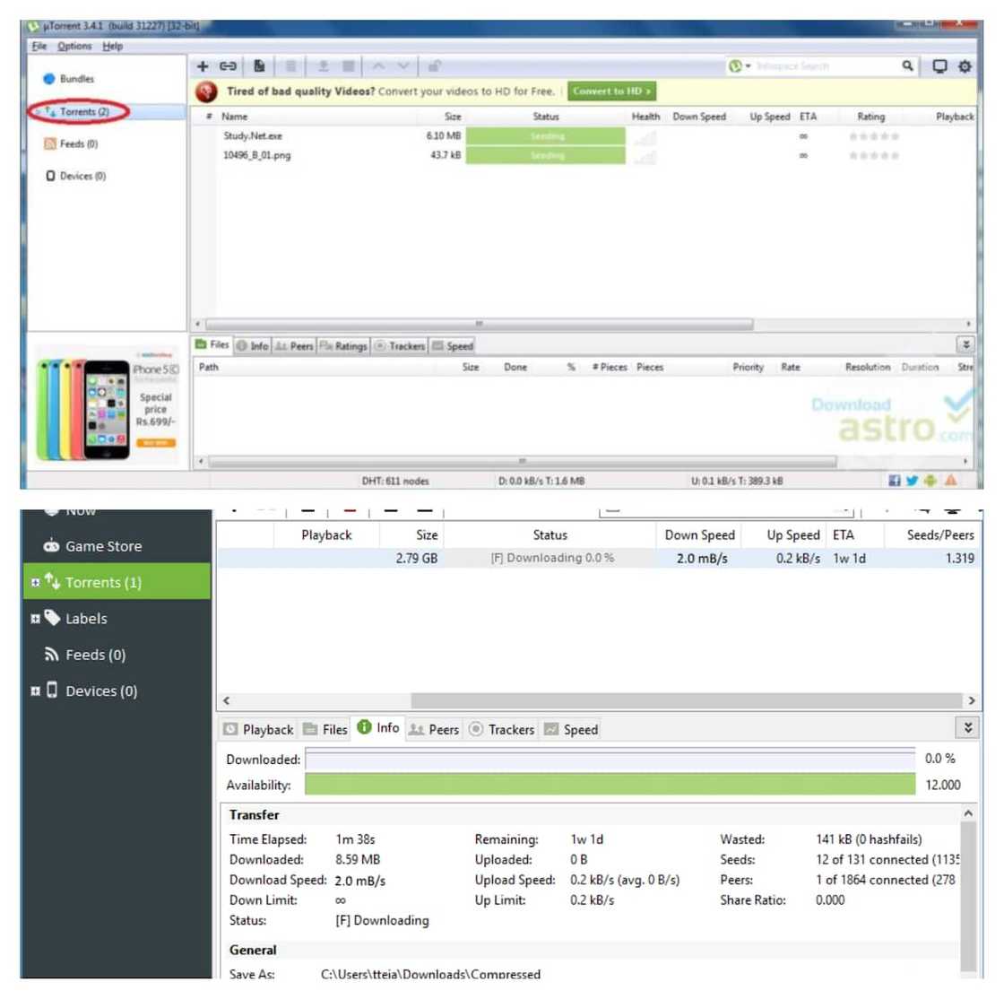Viewport: 1004px width, 999px height.
Task: Click the Facebook icon in status bar
Action: pos(895,481)
